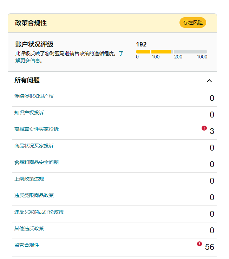Click red alert icon beside 监管合规性 count

[x=199, y=244]
